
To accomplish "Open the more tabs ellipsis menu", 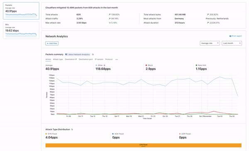I will [x=117, y=60].
